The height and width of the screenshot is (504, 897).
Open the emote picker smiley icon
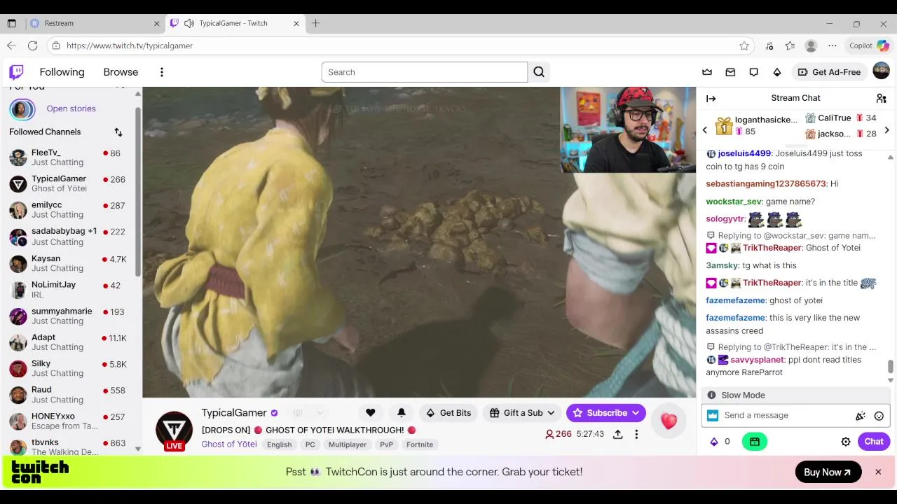tap(879, 416)
